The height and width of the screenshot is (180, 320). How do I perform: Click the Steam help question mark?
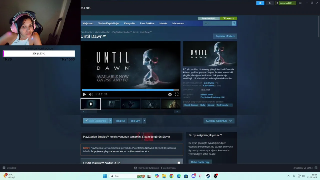click(x=277, y=3)
